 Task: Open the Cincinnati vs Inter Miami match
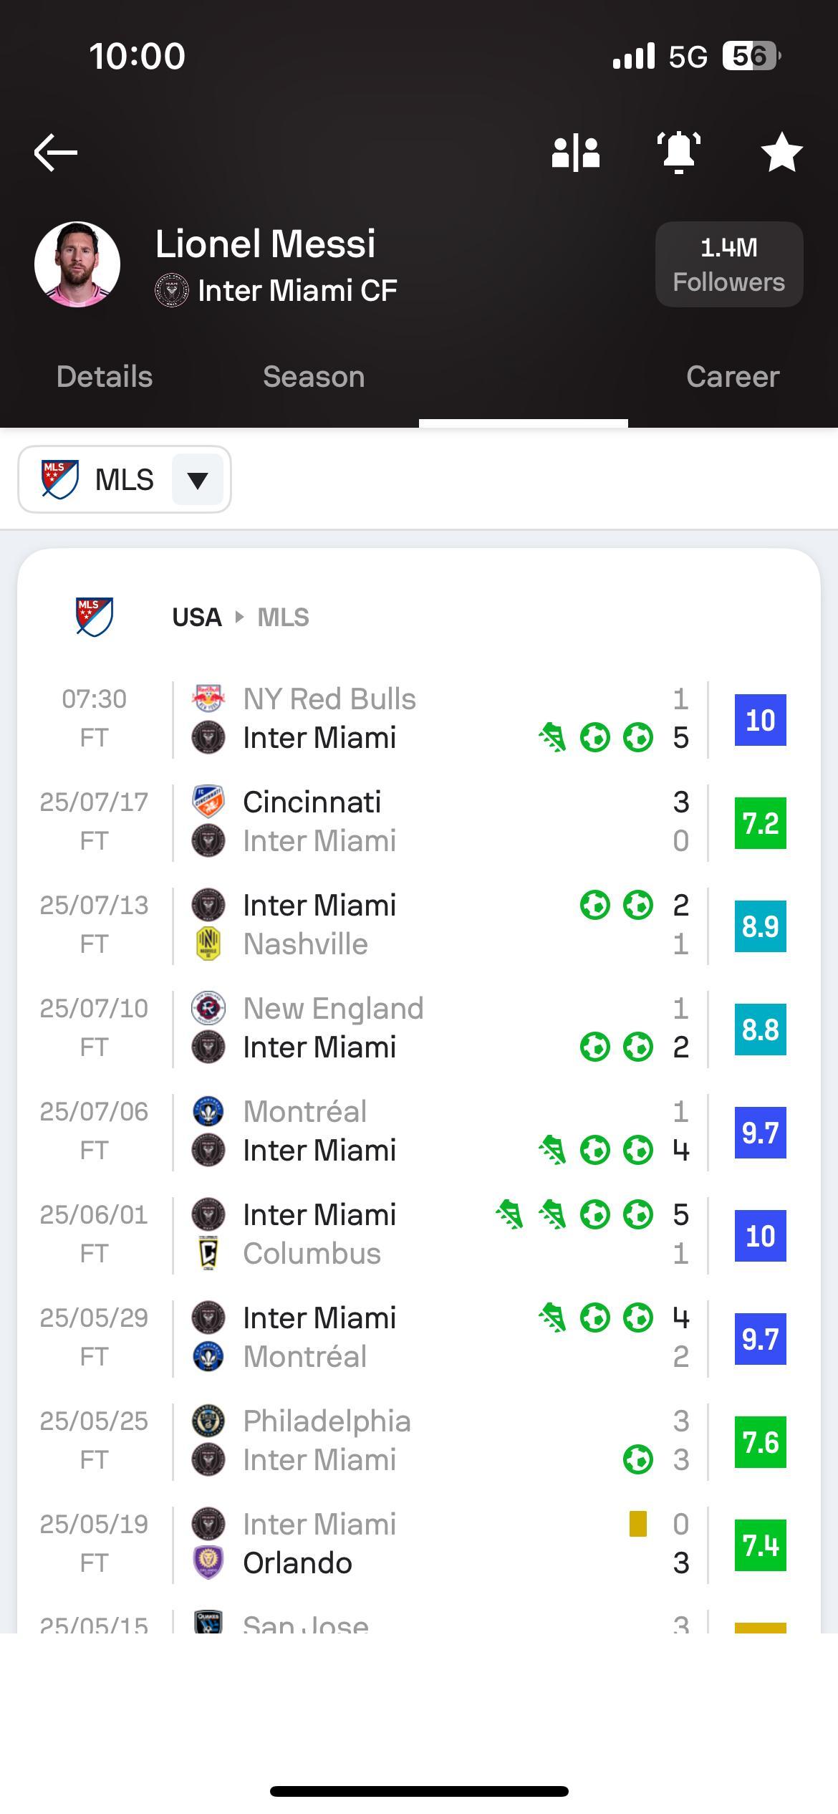coord(419,822)
